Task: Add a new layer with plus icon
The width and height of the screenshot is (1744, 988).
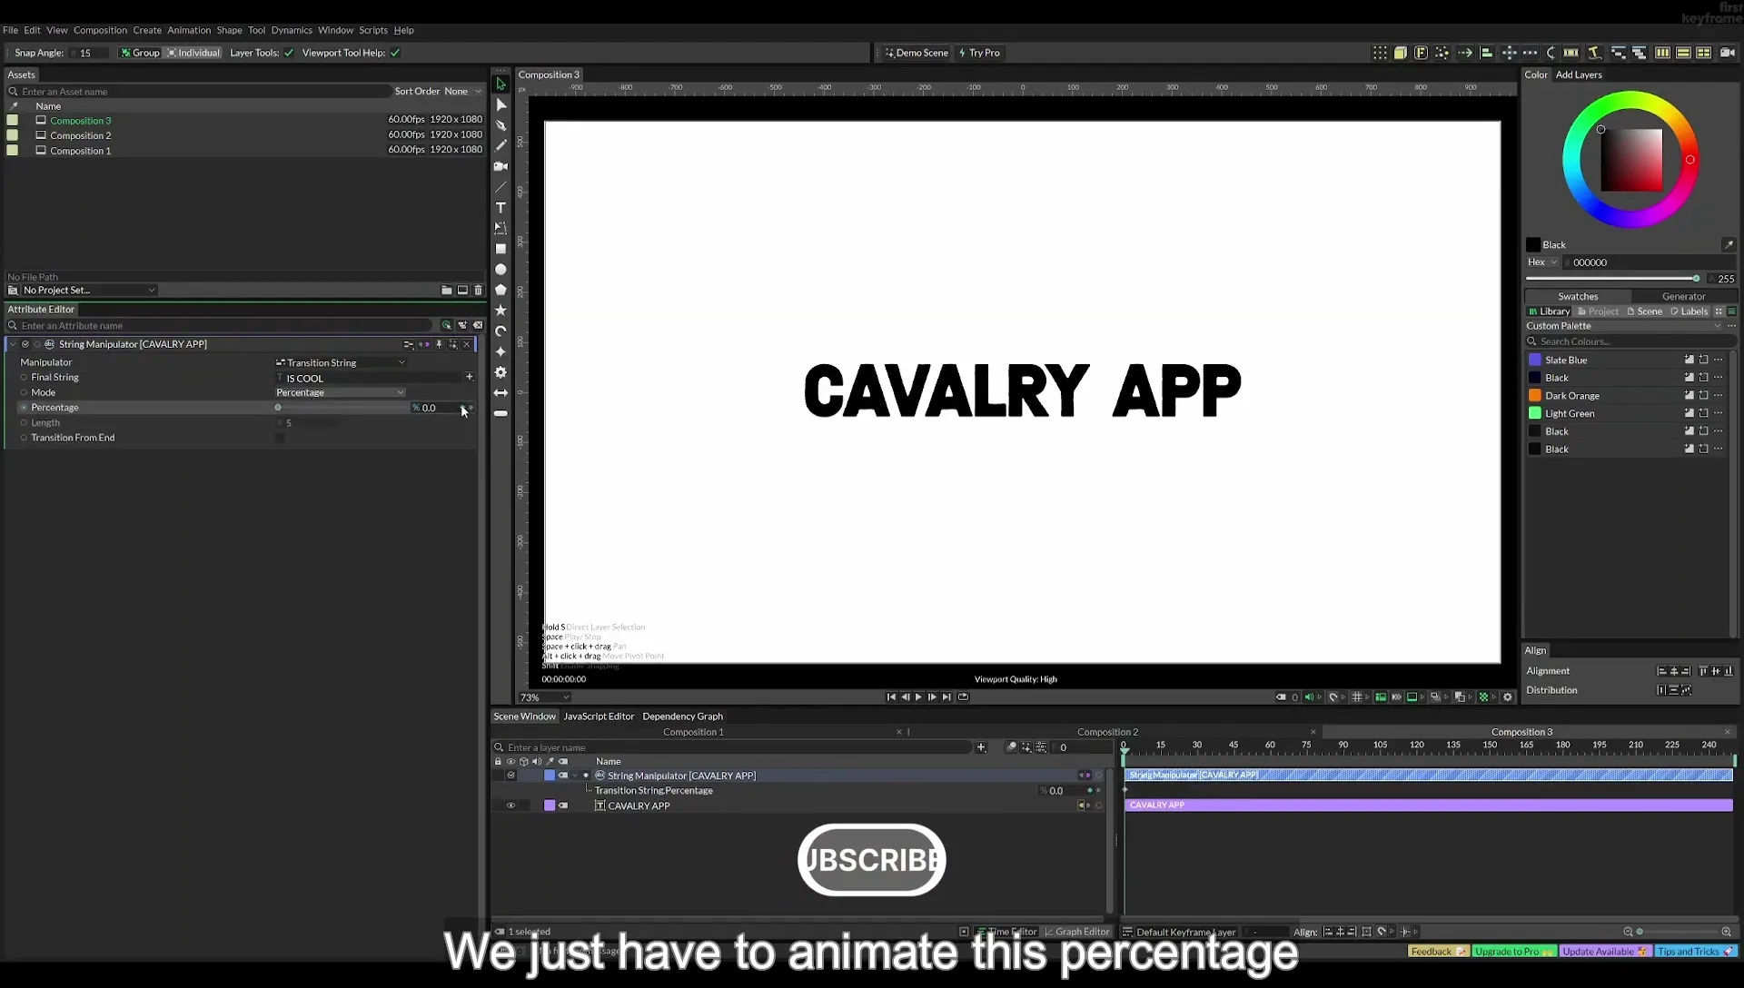Action: pos(981,747)
